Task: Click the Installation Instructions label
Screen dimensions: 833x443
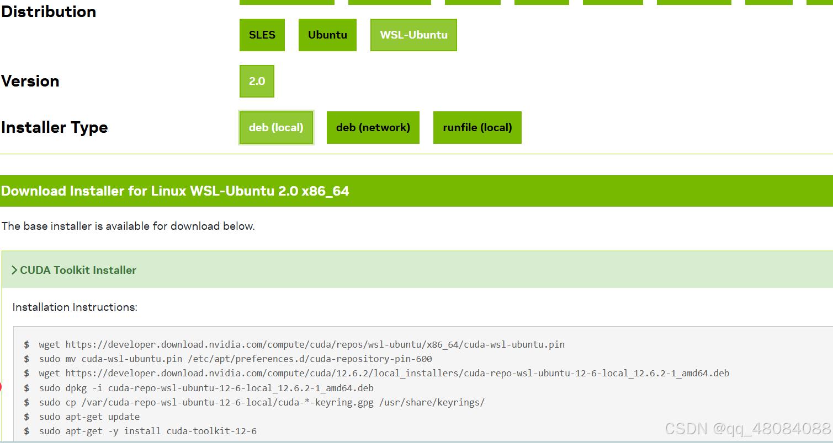Action: [x=75, y=307]
